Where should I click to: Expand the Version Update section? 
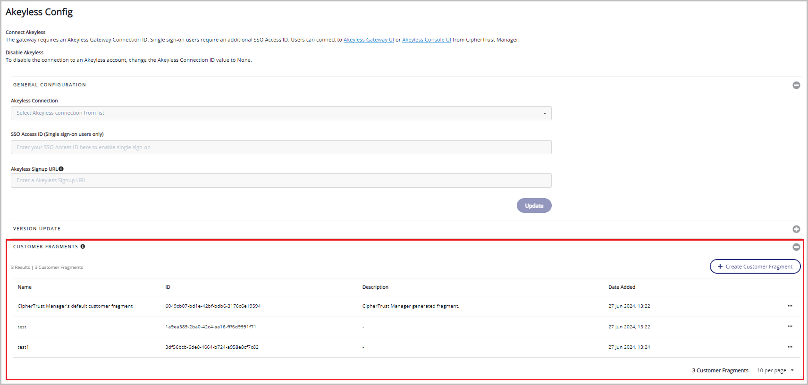coord(796,229)
